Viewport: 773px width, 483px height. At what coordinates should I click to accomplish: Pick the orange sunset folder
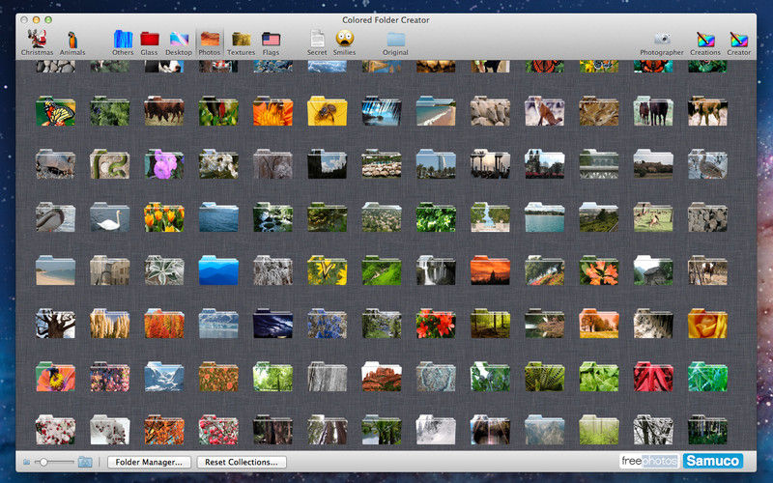point(490,270)
